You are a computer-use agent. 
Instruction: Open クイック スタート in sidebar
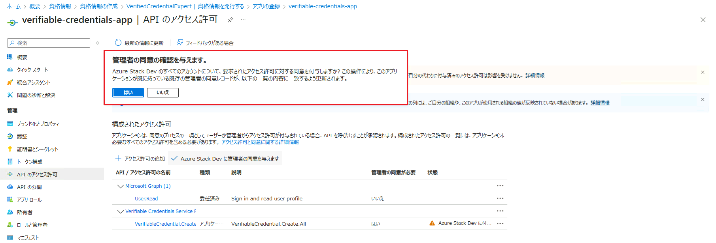click(32, 70)
